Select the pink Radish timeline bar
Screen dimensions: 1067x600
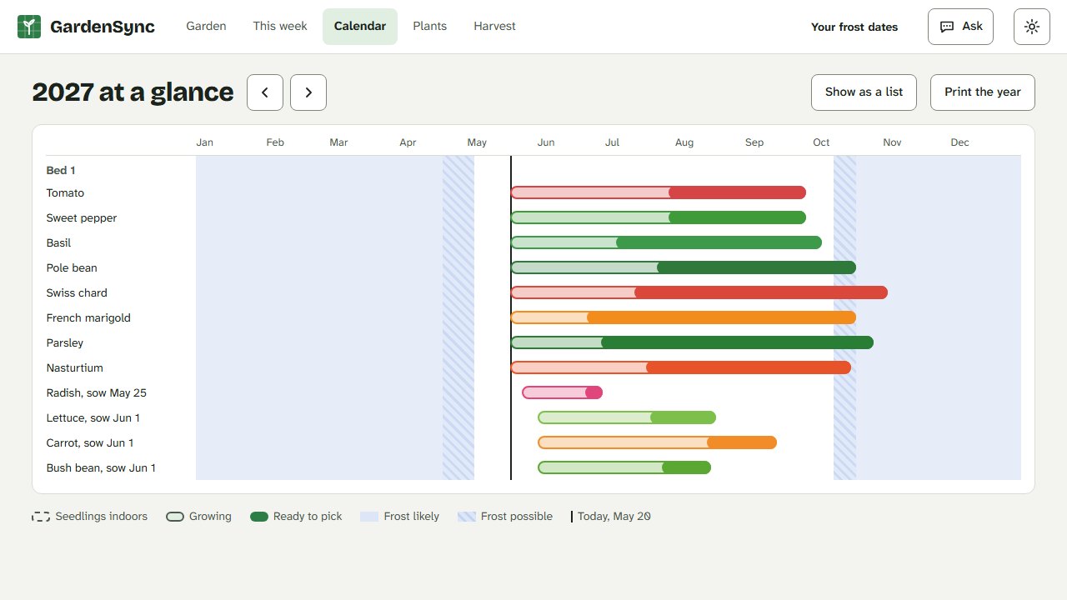pyautogui.click(x=563, y=392)
